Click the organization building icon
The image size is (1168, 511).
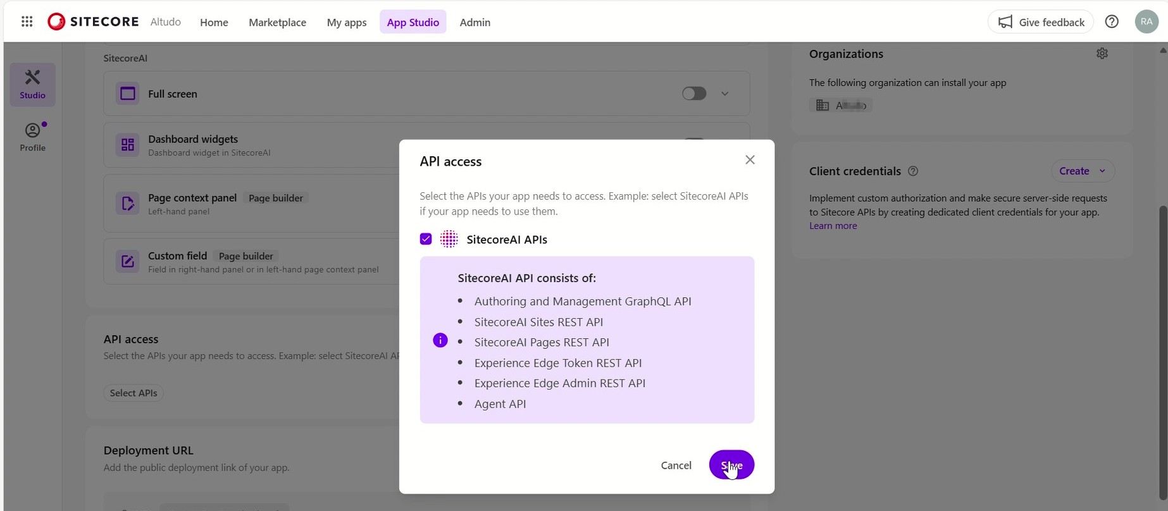pyautogui.click(x=822, y=105)
